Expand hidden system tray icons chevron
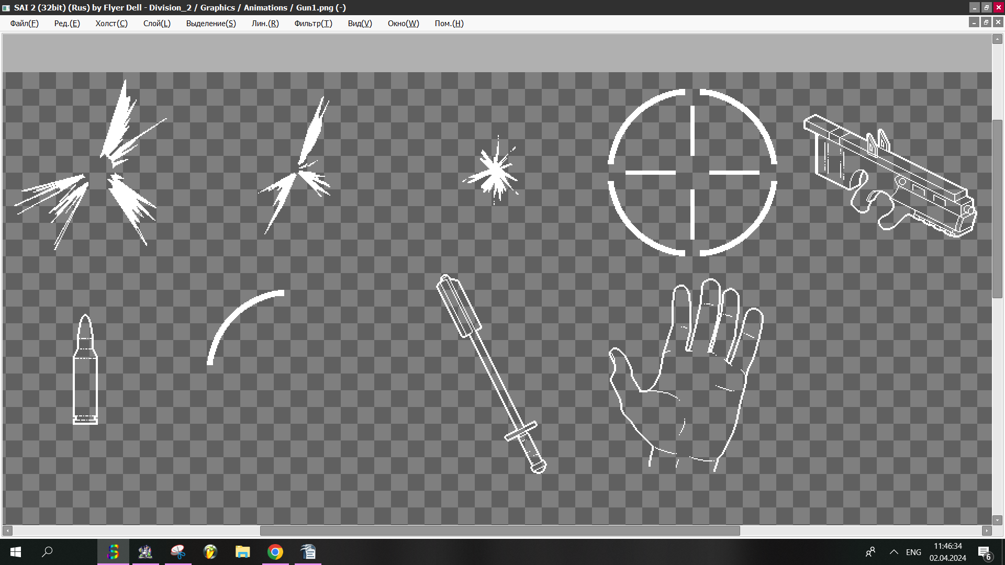This screenshot has height=565, width=1005. (x=894, y=552)
